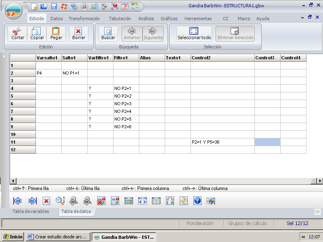Click the Inicio start button
Image resolution: width=323 pixels, height=242 pixels.
point(13,237)
